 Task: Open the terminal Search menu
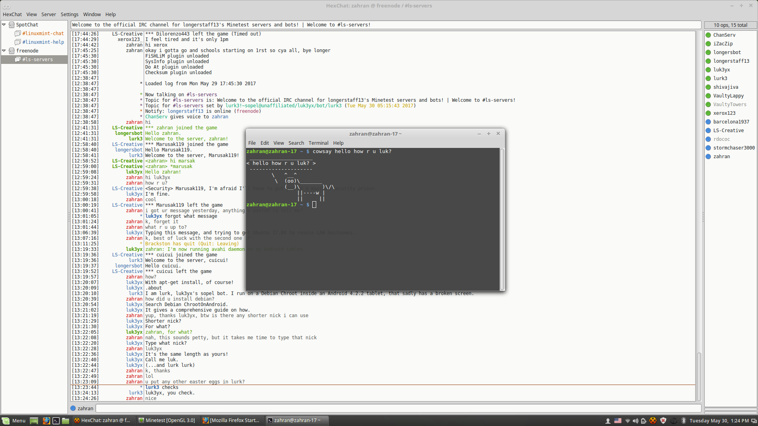(296, 143)
